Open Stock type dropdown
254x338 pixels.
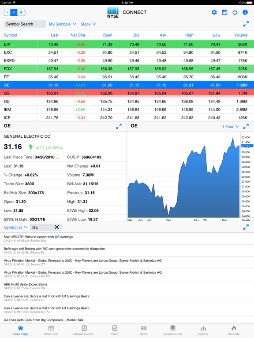tap(88, 24)
